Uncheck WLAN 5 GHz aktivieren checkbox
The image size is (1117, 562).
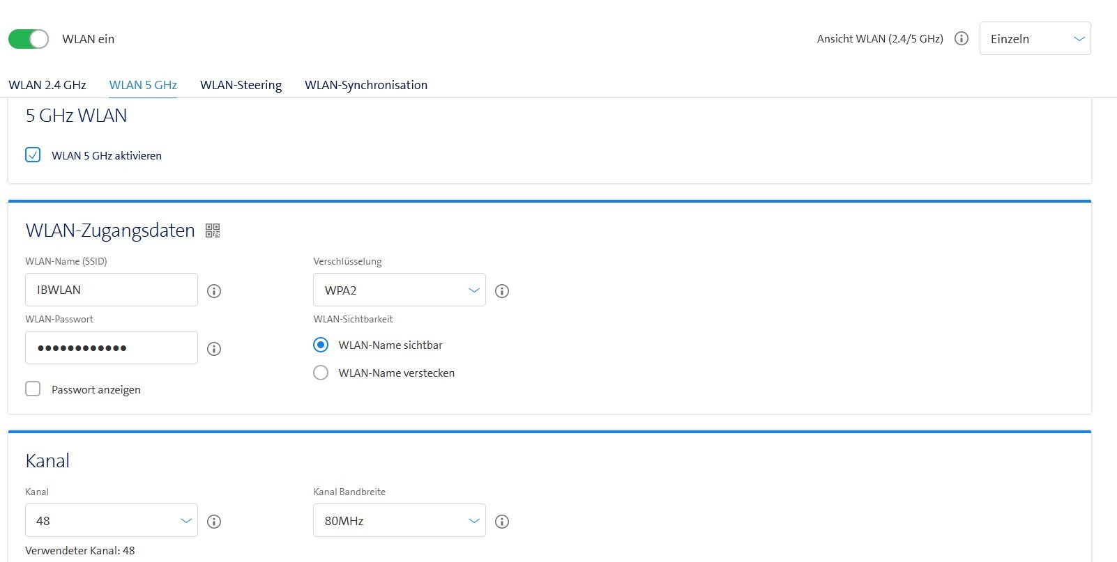[33, 155]
